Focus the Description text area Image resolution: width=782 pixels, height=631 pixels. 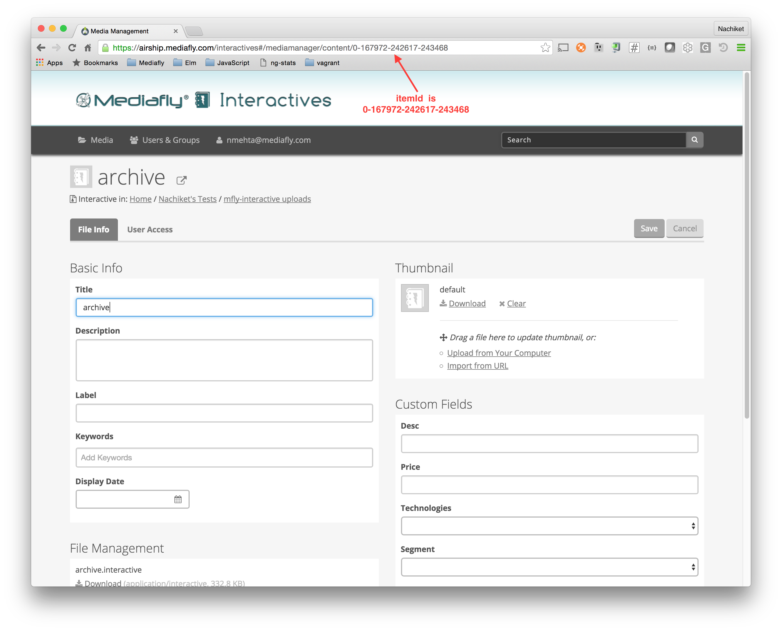coord(224,360)
